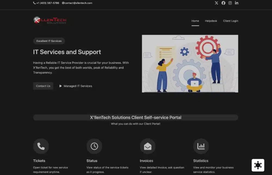Viewport: 272px width, 175px height.
Task: Go to Client Login page
Action: click(230, 21)
